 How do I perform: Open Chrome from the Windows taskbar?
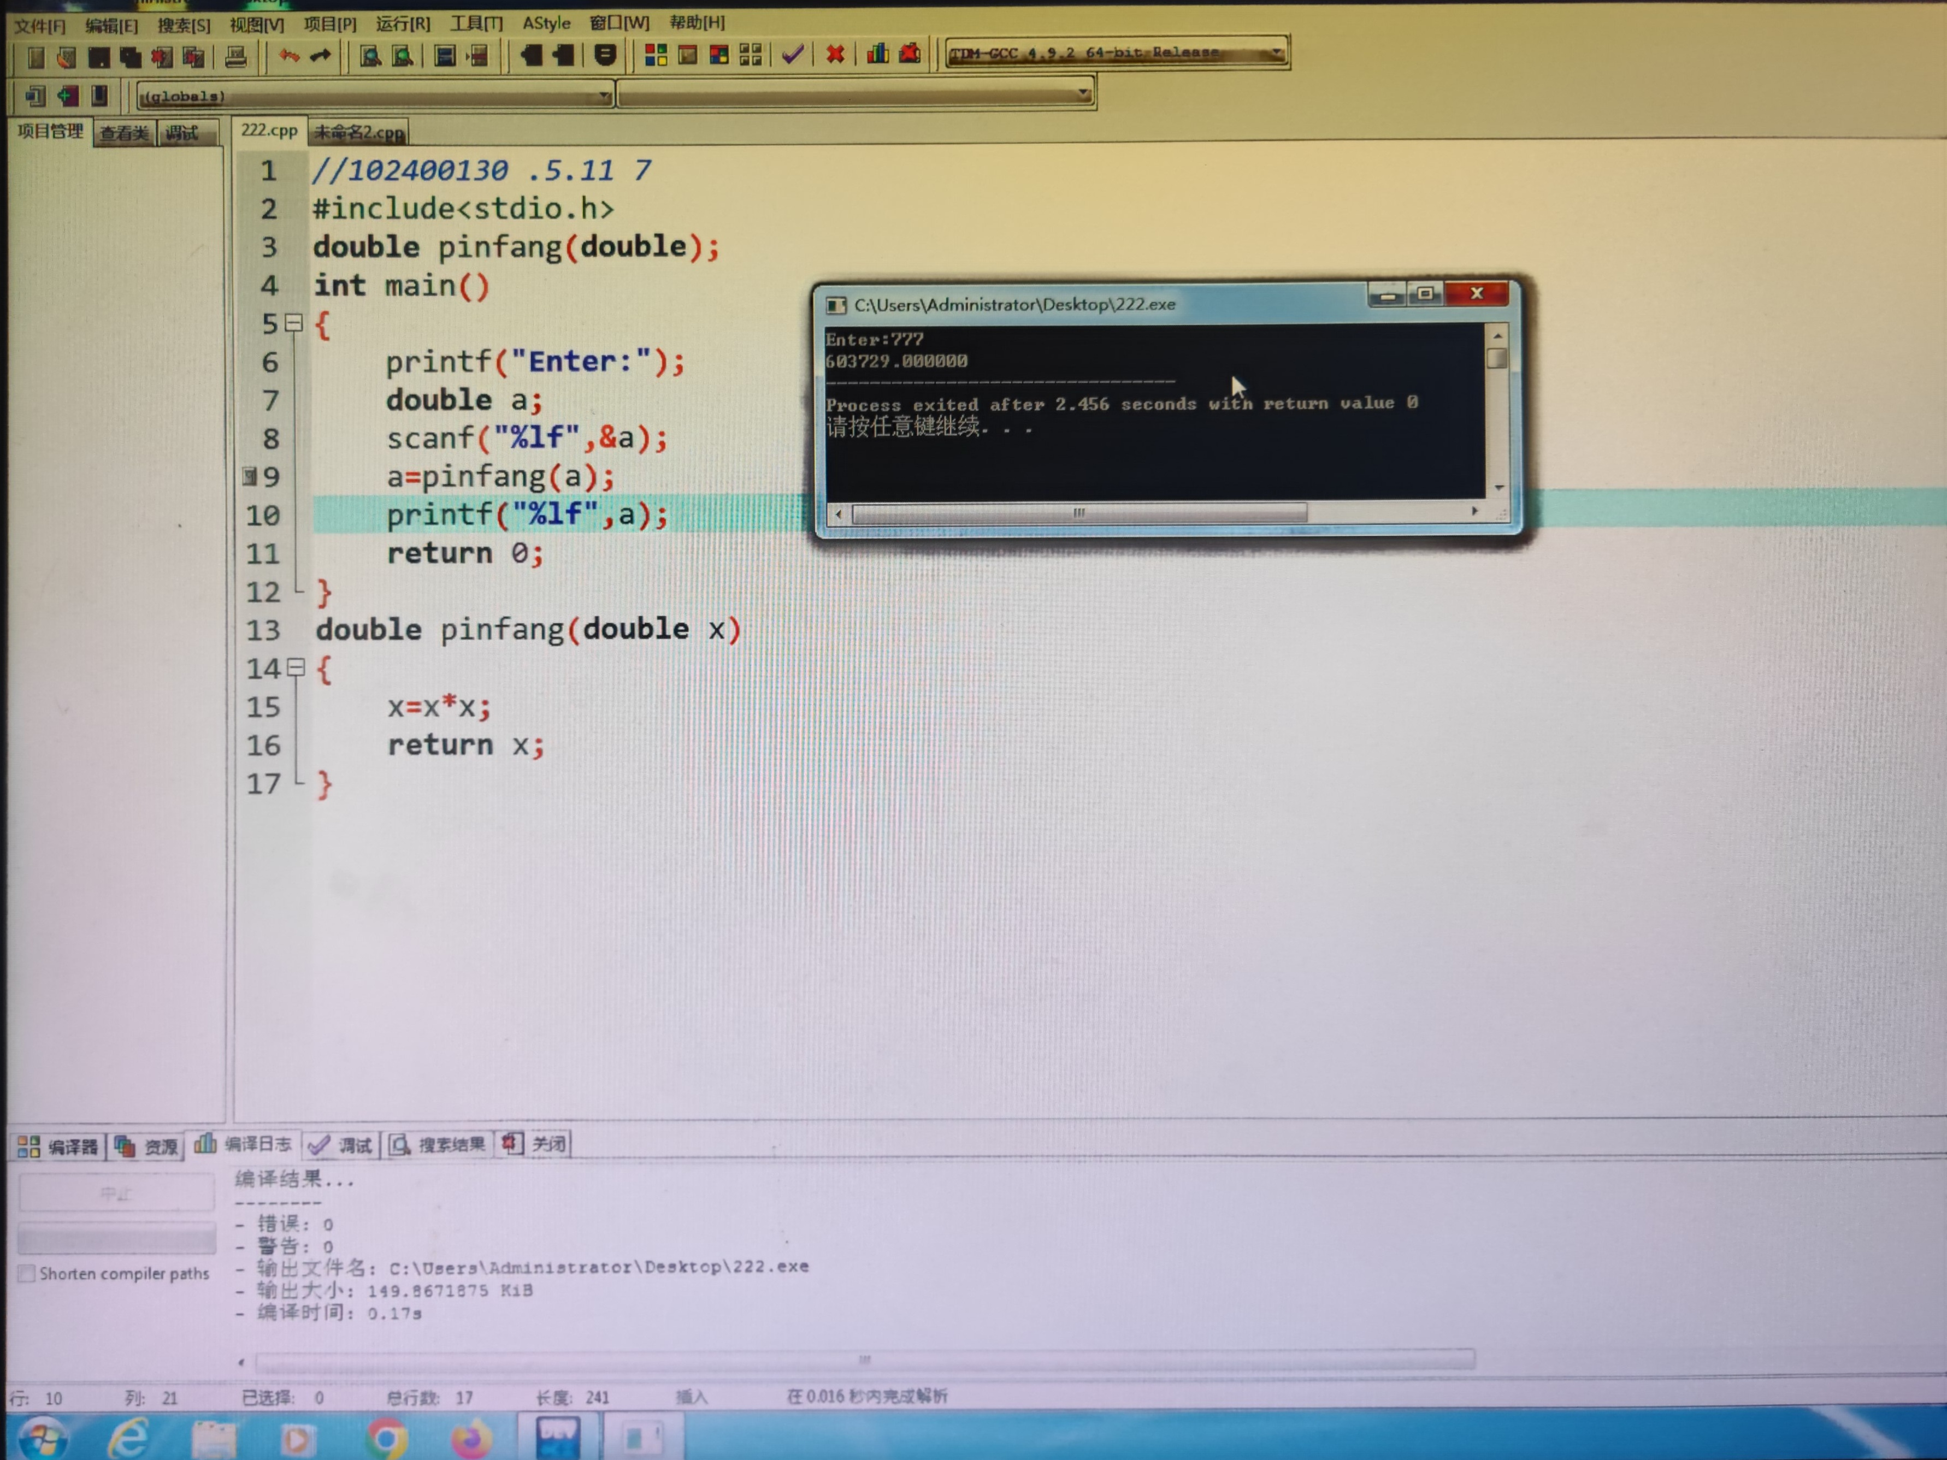click(386, 1439)
